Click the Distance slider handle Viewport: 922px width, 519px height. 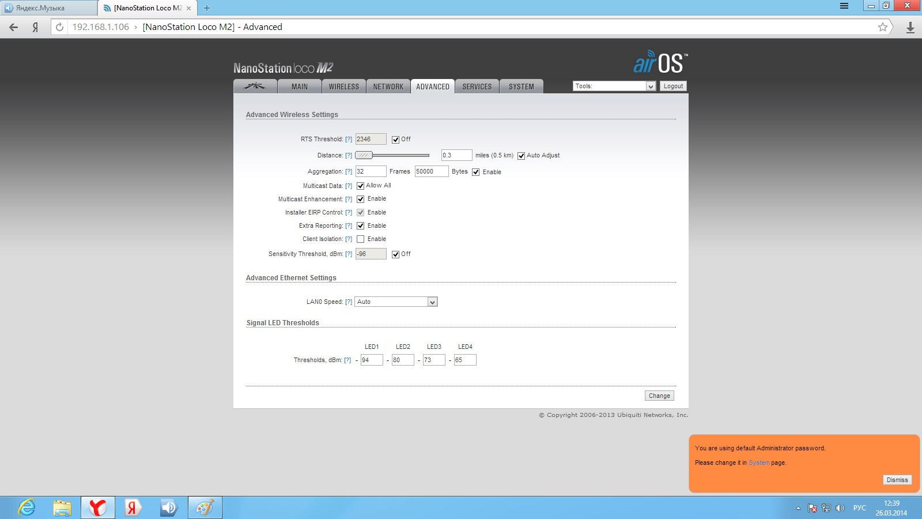coord(364,155)
